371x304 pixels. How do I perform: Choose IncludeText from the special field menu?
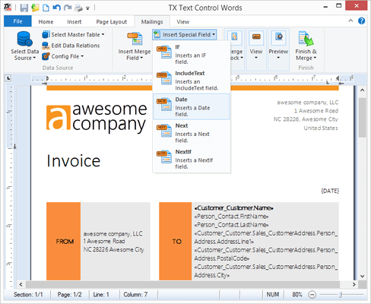point(192,81)
